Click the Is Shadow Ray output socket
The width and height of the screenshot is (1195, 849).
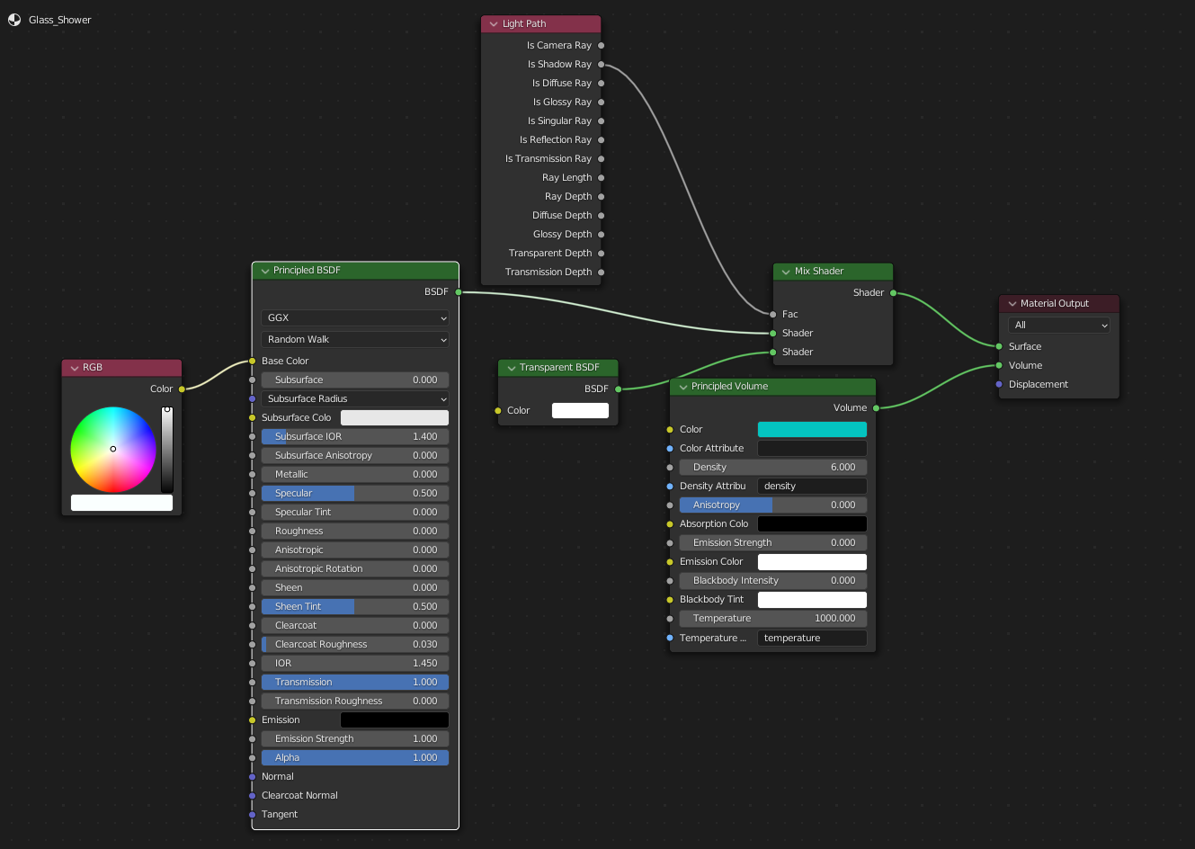pos(602,65)
